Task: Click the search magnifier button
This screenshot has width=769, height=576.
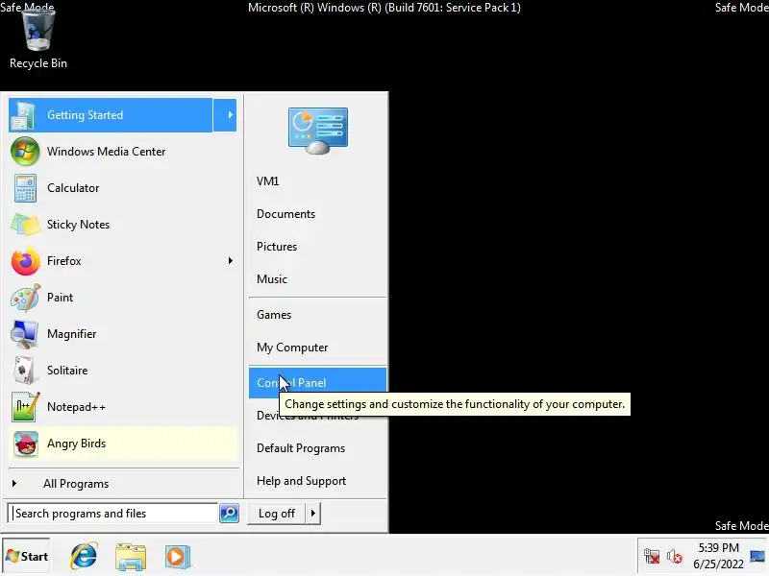Action: (229, 514)
